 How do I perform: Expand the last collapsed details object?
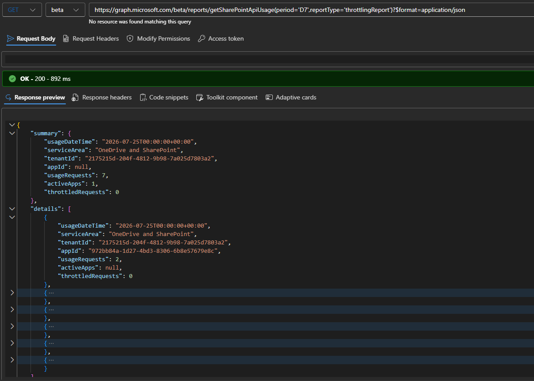12,360
